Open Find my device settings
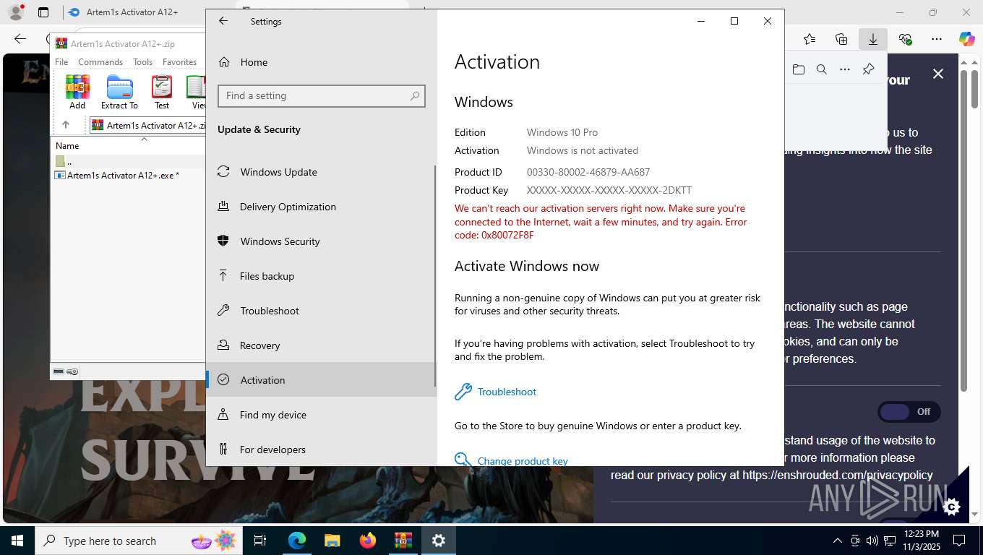The image size is (983, 555). [x=322, y=415]
